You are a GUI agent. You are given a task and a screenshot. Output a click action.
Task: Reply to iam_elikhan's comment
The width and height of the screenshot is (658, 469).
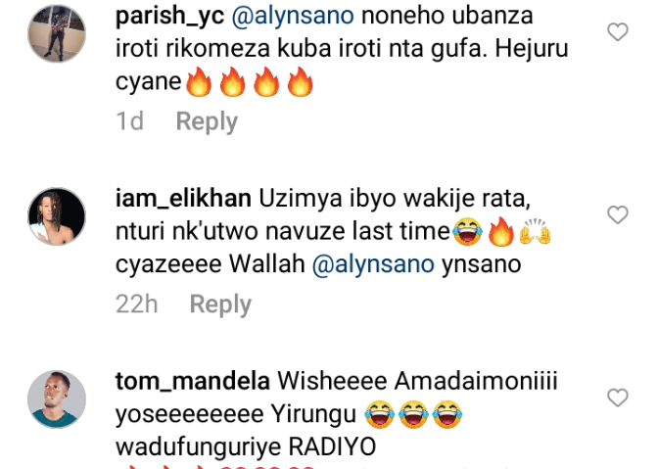(x=220, y=305)
